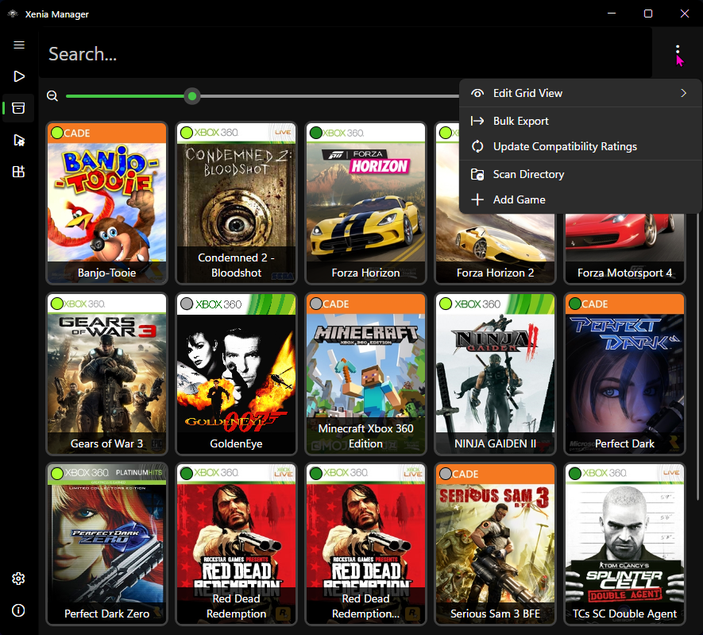Click Condemned 2 compatibility rating dot

pyautogui.click(x=187, y=133)
